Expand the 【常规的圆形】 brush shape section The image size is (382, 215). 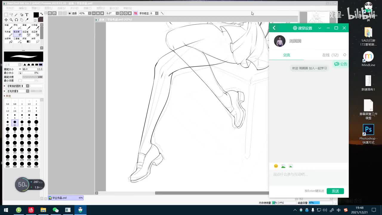5,86
